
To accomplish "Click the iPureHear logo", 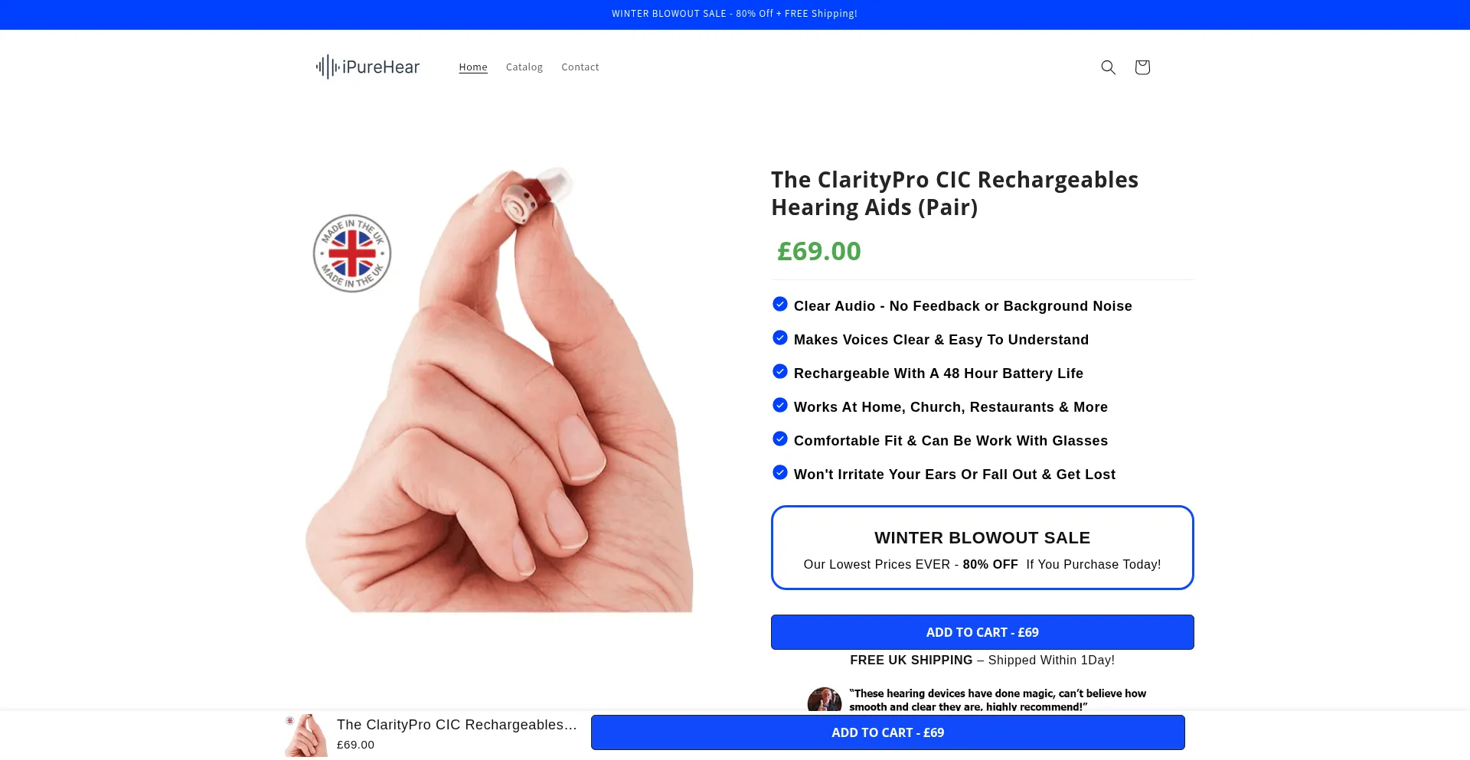I will [x=367, y=67].
